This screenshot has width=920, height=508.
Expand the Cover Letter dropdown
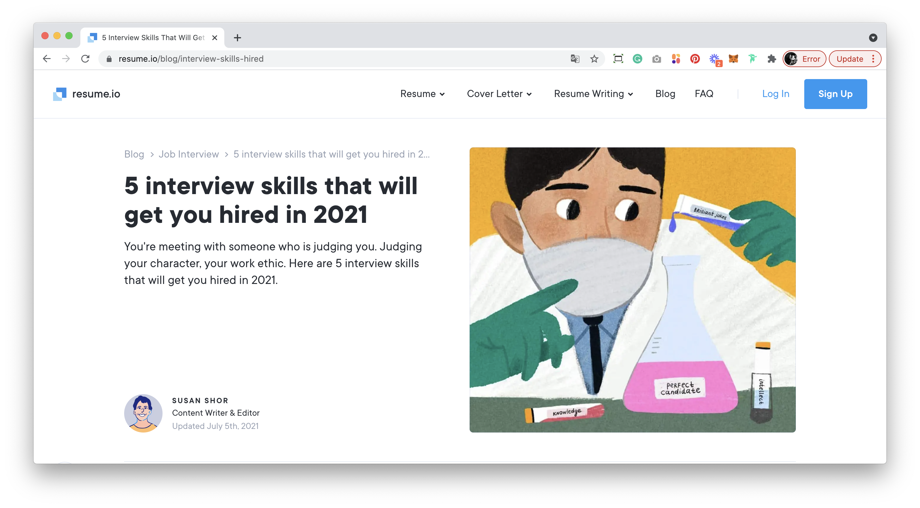point(499,94)
